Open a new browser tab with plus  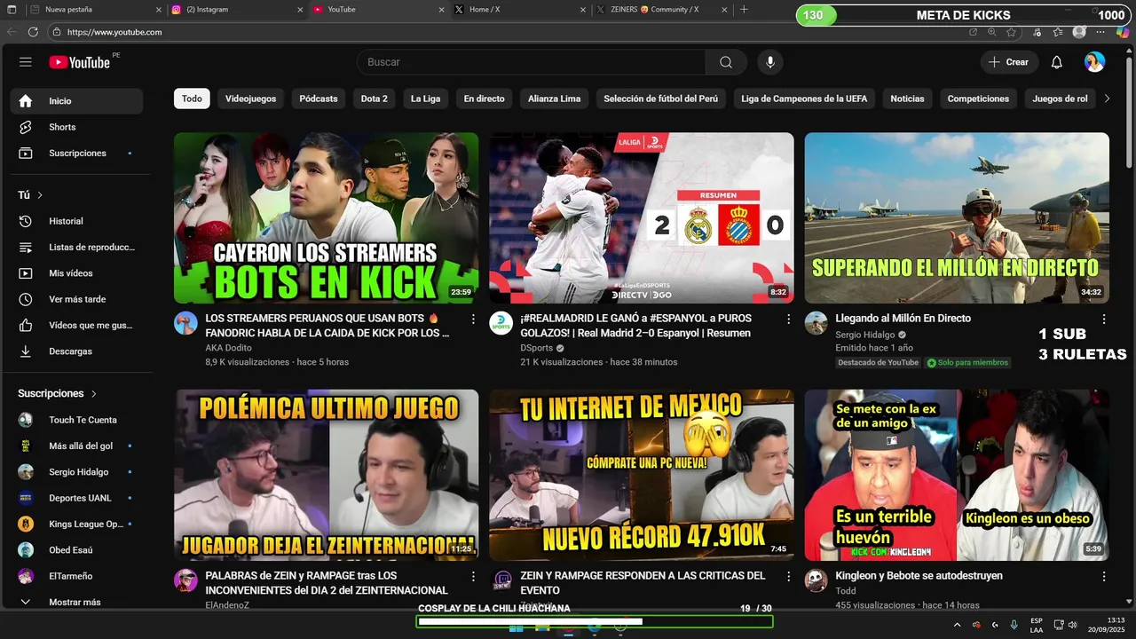[x=744, y=9]
